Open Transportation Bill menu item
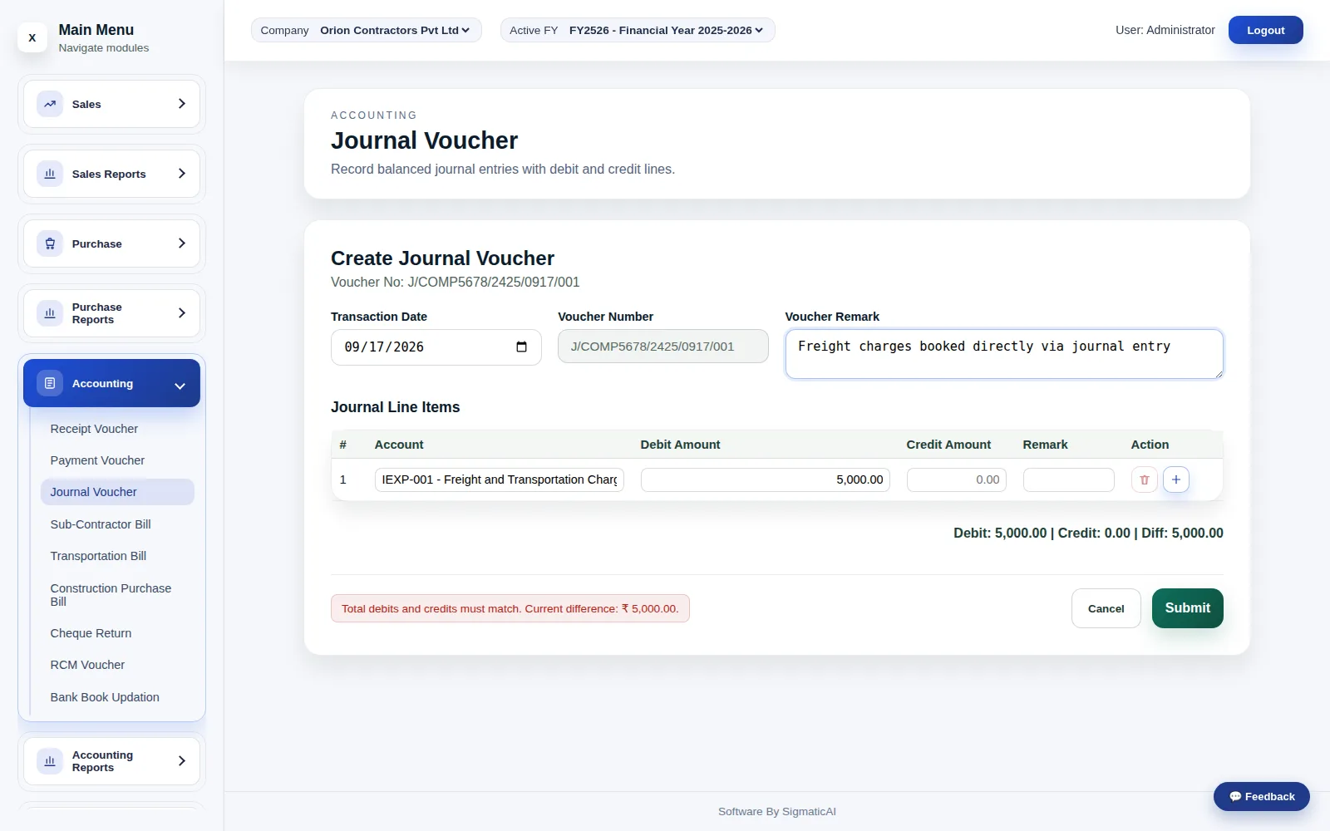The height and width of the screenshot is (831, 1330). click(x=117, y=556)
